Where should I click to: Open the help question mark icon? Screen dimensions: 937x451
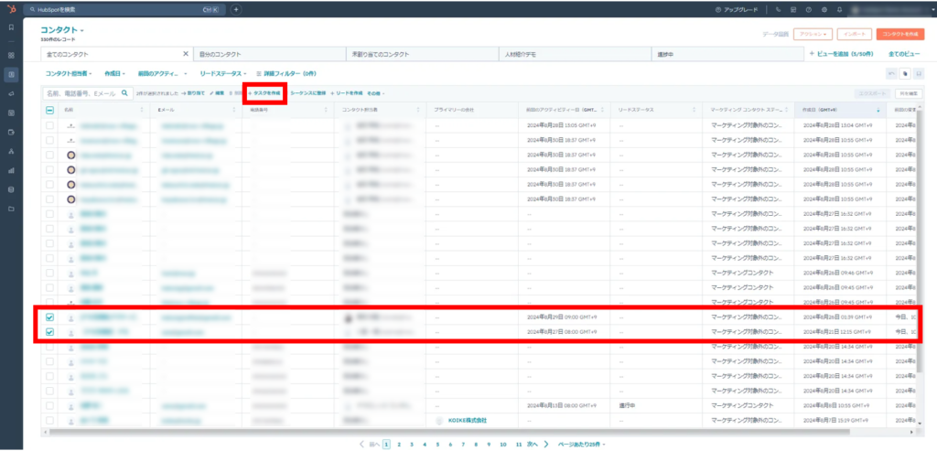809,9
